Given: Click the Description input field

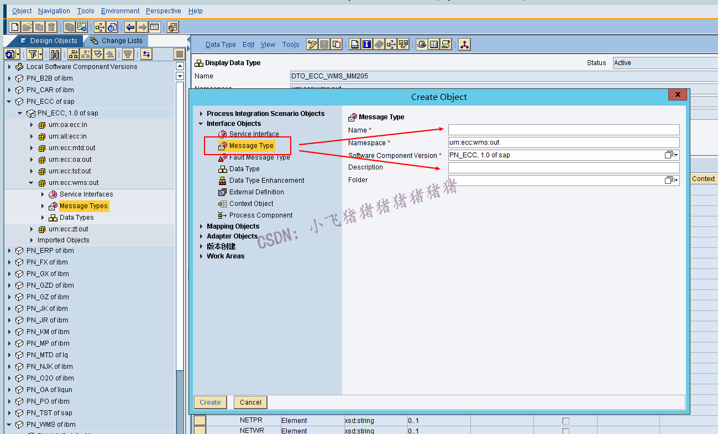Looking at the screenshot, I should click(564, 168).
